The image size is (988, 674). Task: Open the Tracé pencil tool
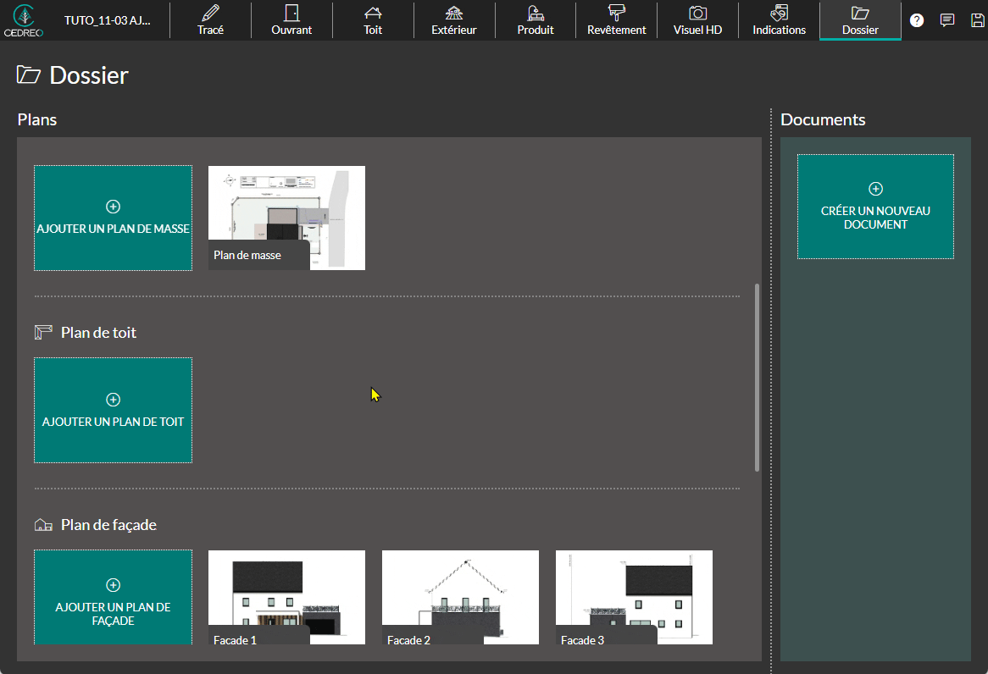pyautogui.click(x=210, y=20)
